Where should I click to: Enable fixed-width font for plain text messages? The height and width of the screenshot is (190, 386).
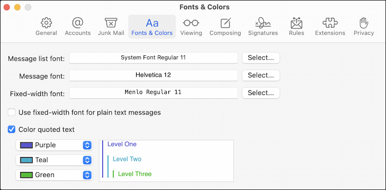point(12,112)
